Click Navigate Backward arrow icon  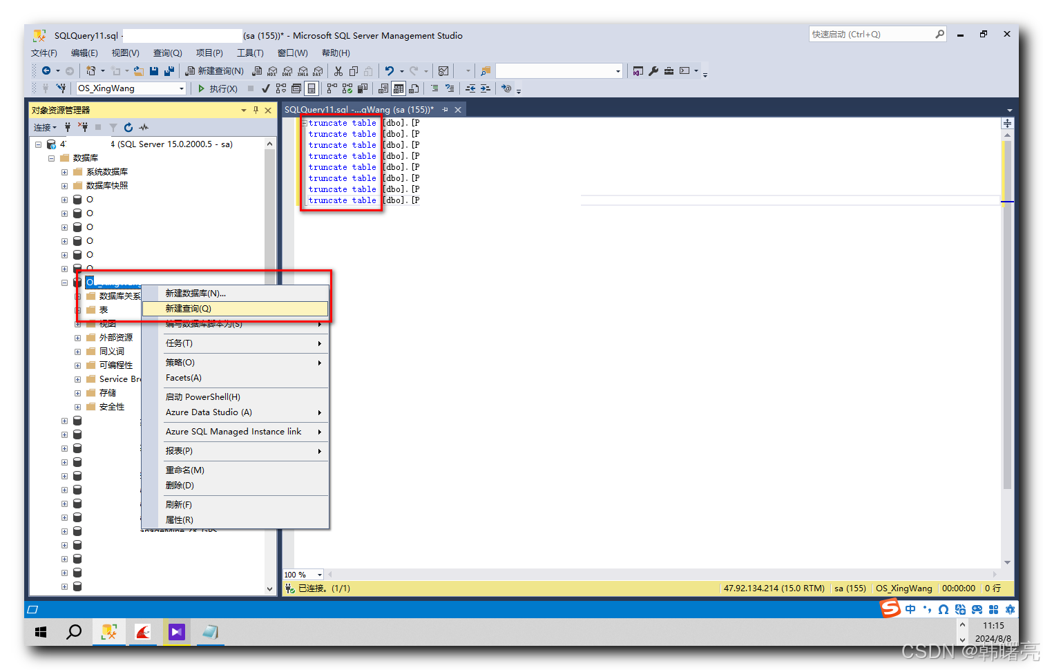click(x=46, y=70)
